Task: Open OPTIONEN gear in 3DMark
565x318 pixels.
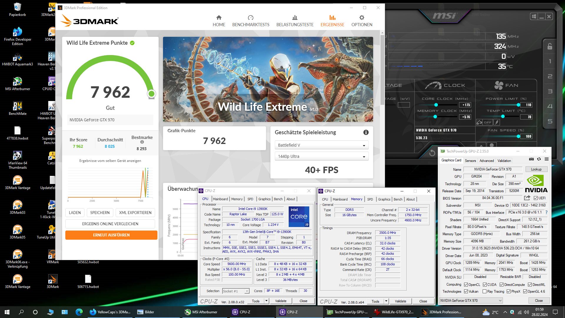Action: tap(362, 21)
